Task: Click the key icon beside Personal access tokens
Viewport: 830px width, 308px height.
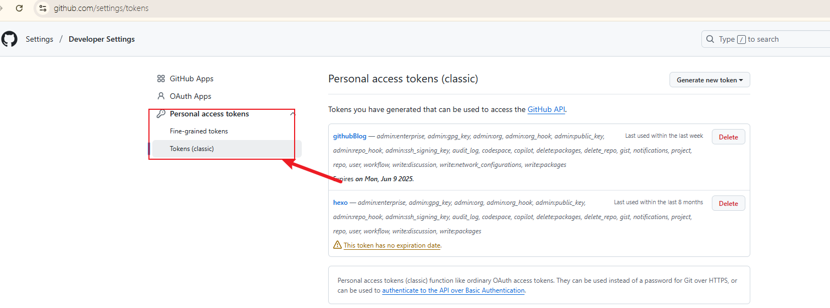Action: [x=161, y=114]
